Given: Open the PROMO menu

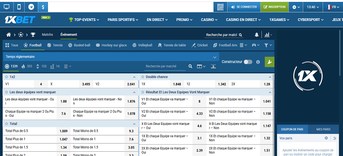Looking at the screenshot, I should pyautogui.click(x=185, y=19).
